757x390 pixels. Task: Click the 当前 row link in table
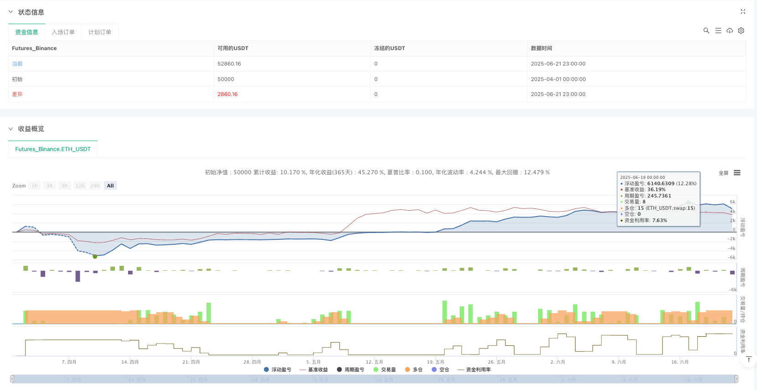[17, 64]
